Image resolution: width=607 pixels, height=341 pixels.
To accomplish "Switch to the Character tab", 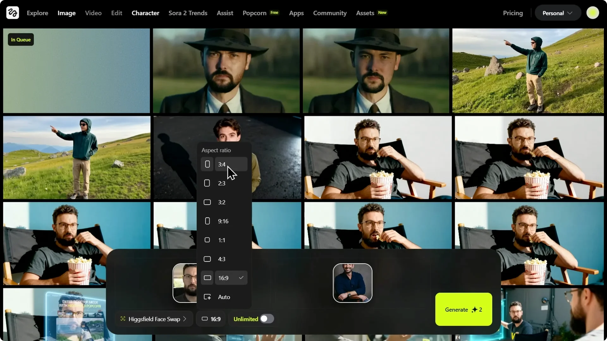I will click(x=145, y=13).
